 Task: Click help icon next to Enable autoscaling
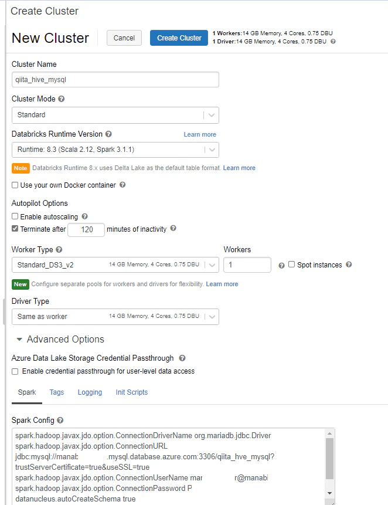(x=84, y=216)
